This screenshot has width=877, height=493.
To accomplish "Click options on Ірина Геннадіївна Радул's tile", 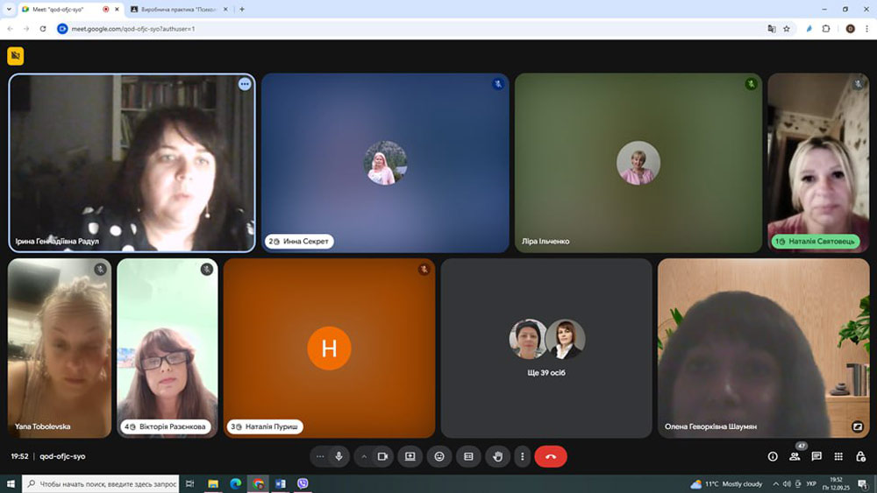I will (245, 84).
